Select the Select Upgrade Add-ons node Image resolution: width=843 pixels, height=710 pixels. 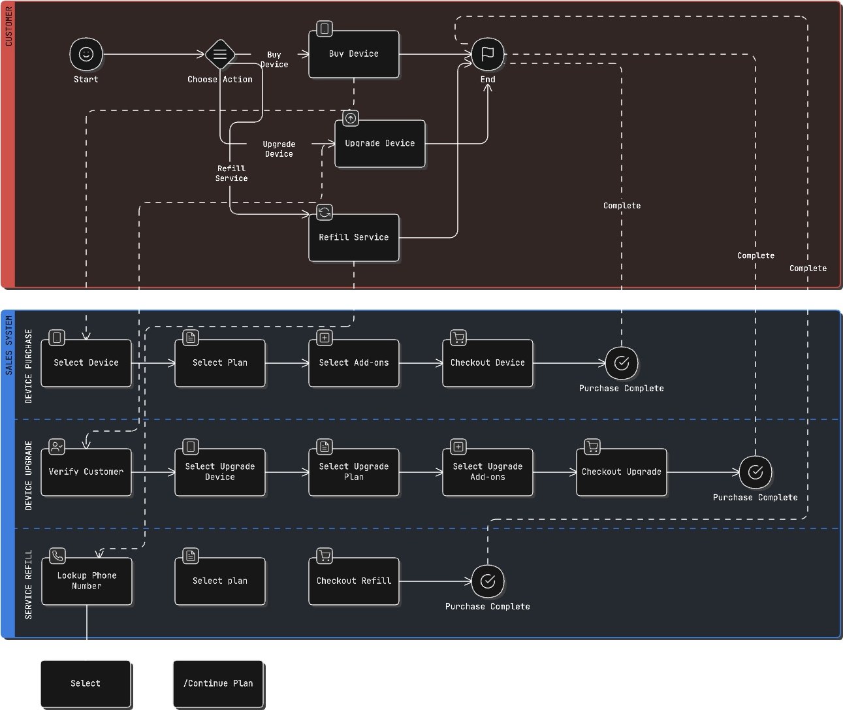tap(488, 472)
